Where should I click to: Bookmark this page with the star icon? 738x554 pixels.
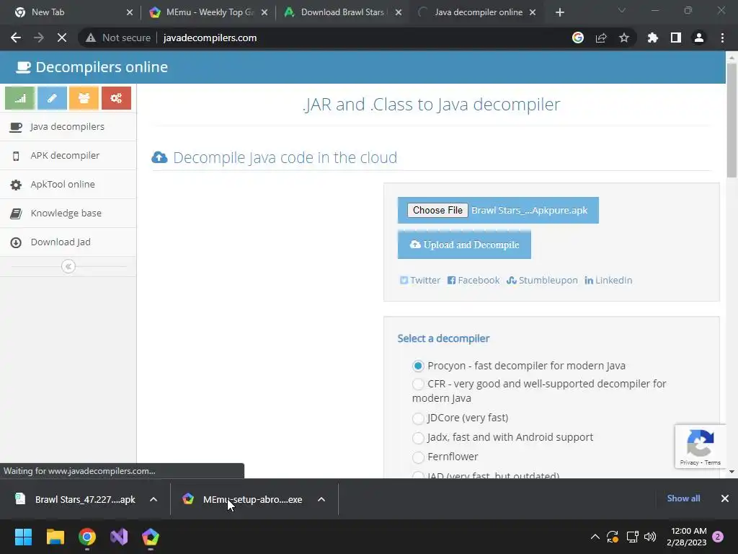click(624, 38)
